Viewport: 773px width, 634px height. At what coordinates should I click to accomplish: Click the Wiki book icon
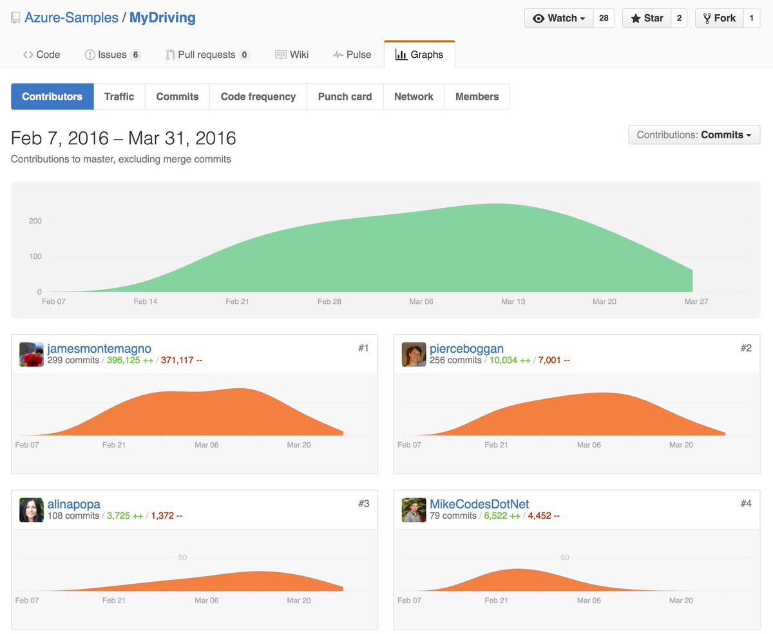(281, 55)
